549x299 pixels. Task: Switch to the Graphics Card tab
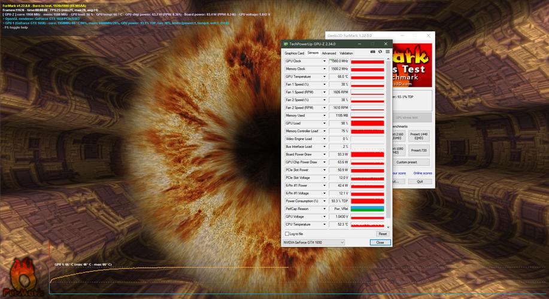(294, 53)
